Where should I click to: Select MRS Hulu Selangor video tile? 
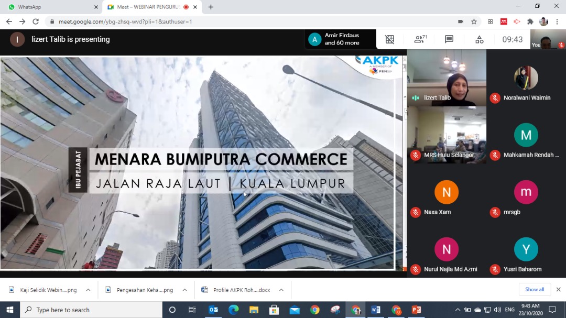[x=447, y=135]
